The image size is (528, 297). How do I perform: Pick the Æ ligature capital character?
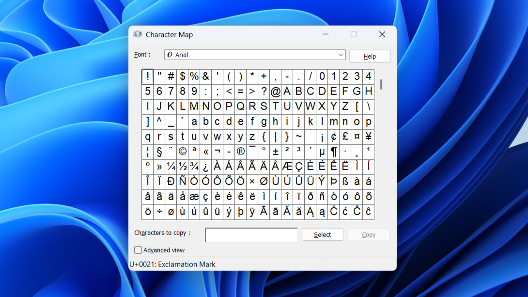point(287,166)
